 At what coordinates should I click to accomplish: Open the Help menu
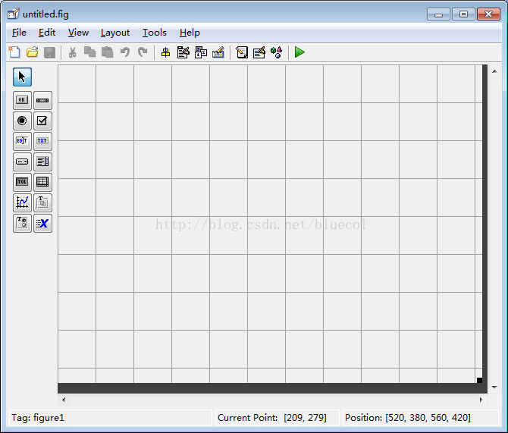(190, 33)
